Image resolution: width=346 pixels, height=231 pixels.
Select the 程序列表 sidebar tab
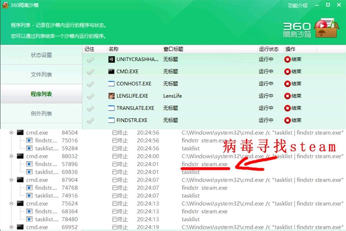(x=41, y=94)
